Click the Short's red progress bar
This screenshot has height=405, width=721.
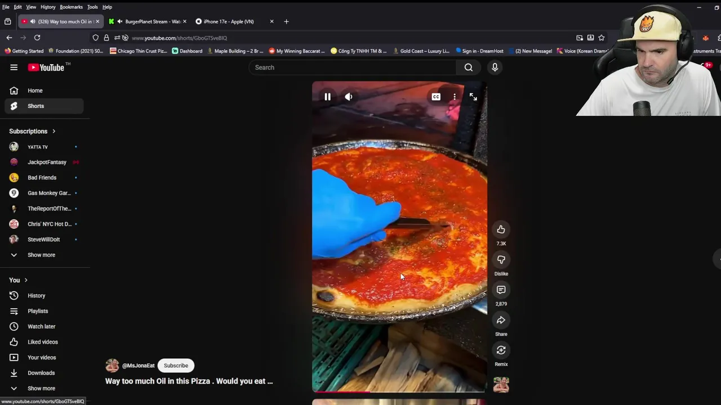tap(399, 391)
